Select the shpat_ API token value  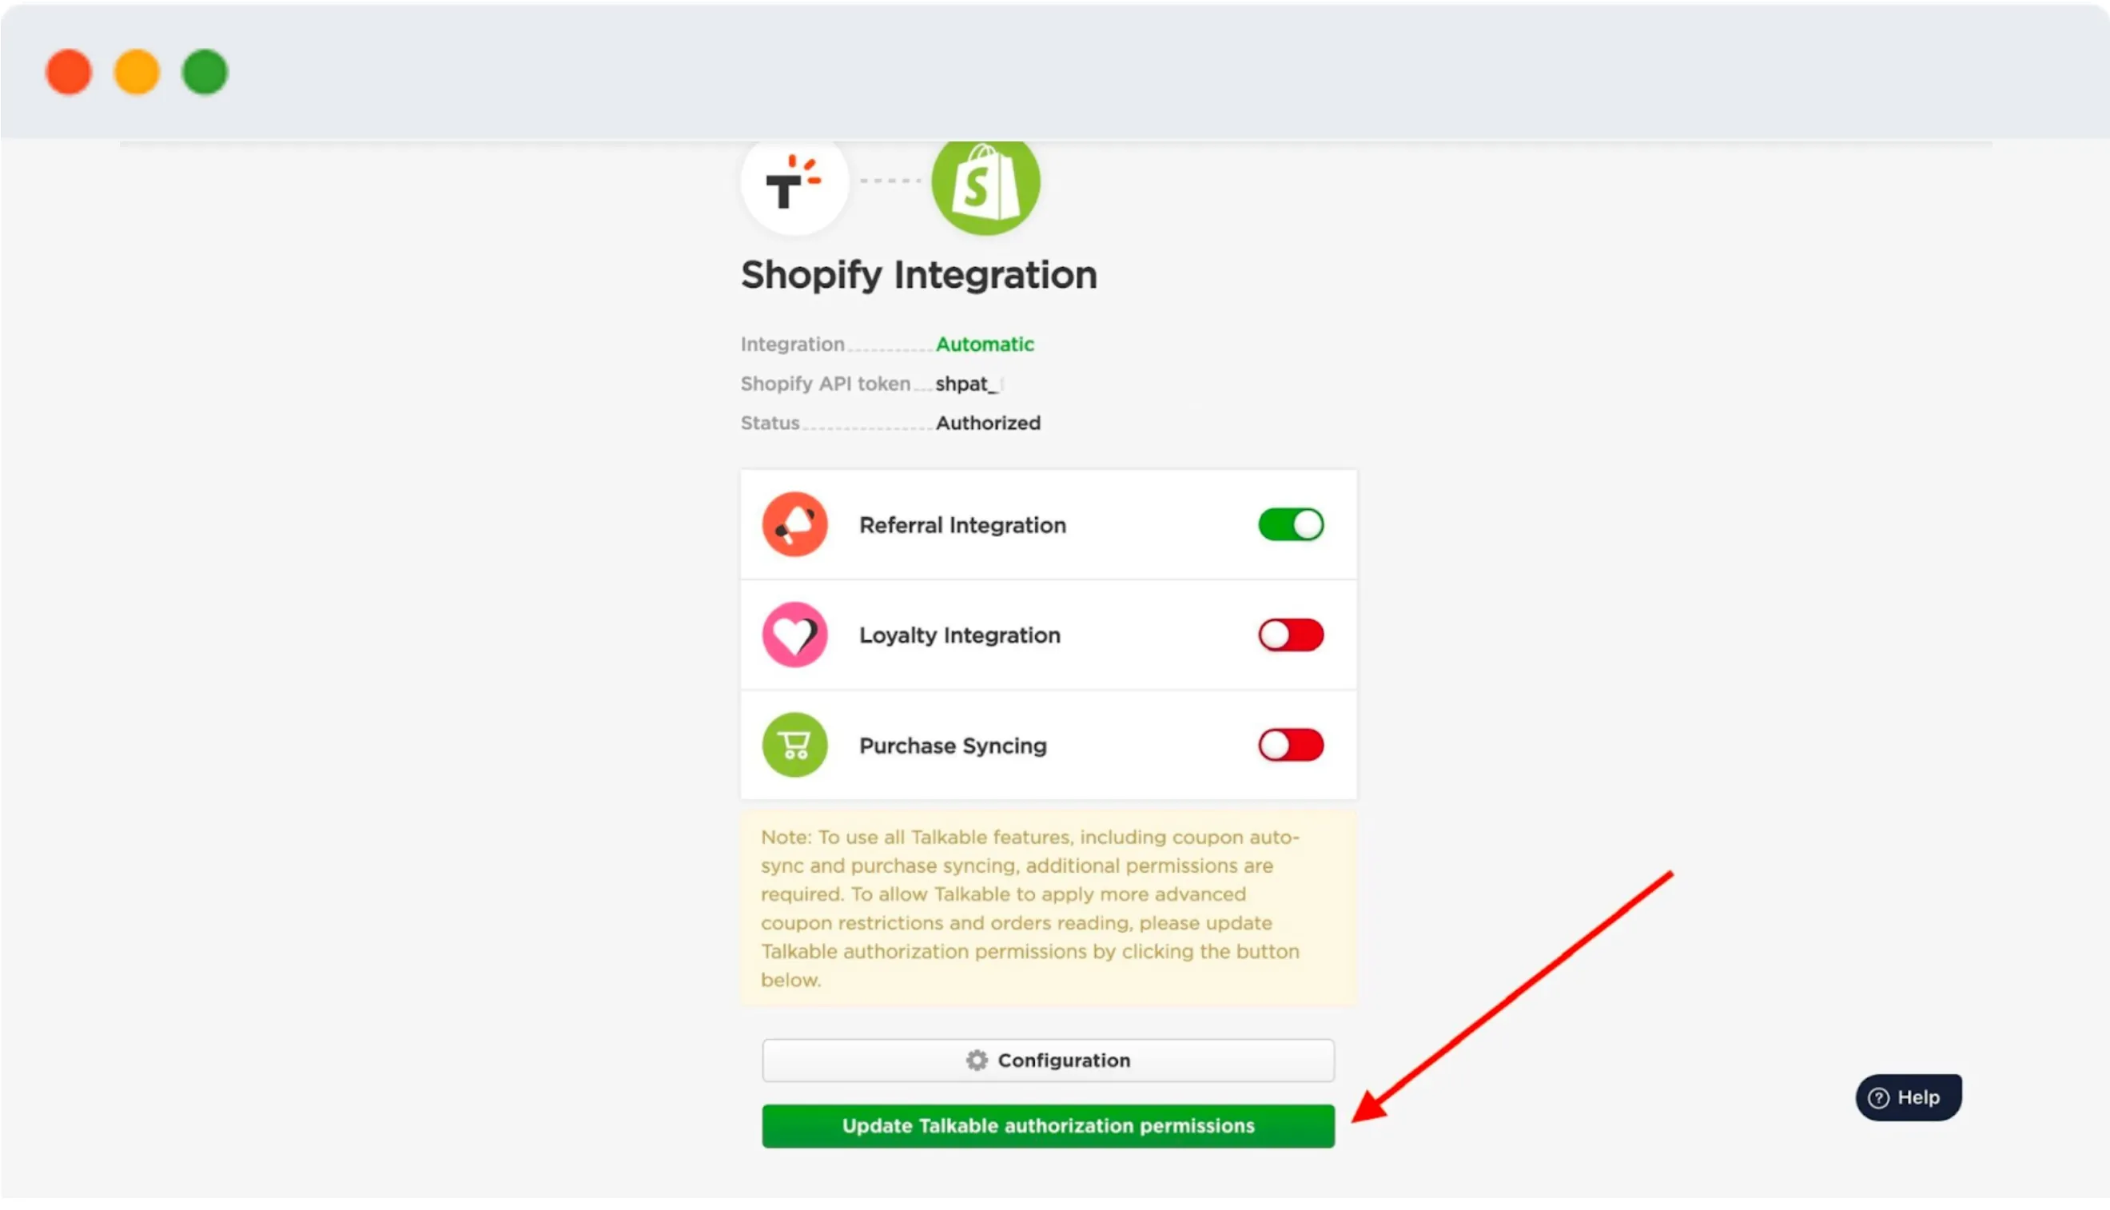click(x=968, y=384)
